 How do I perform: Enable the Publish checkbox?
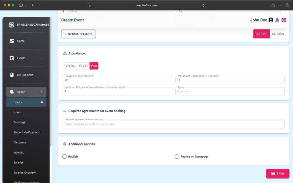[65, 157]
